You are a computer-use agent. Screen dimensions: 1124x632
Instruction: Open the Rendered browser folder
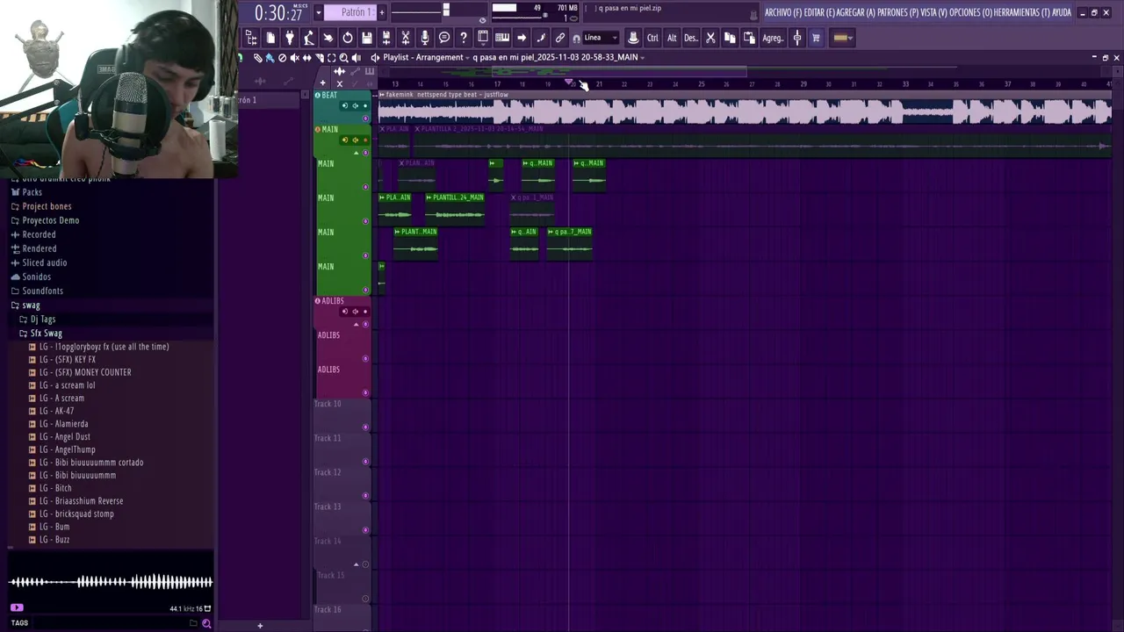[40, 248]
